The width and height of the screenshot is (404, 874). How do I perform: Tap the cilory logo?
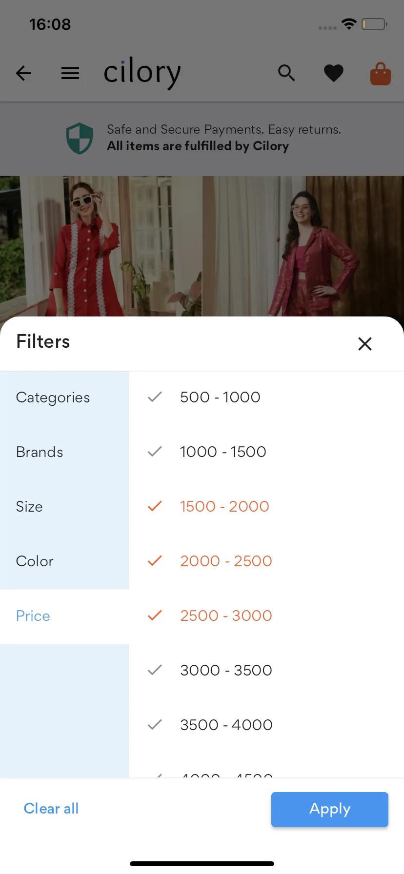coord(142,73)
